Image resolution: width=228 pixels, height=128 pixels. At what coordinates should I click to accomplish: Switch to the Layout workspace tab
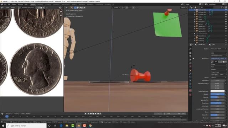click(x=33, y=5)
